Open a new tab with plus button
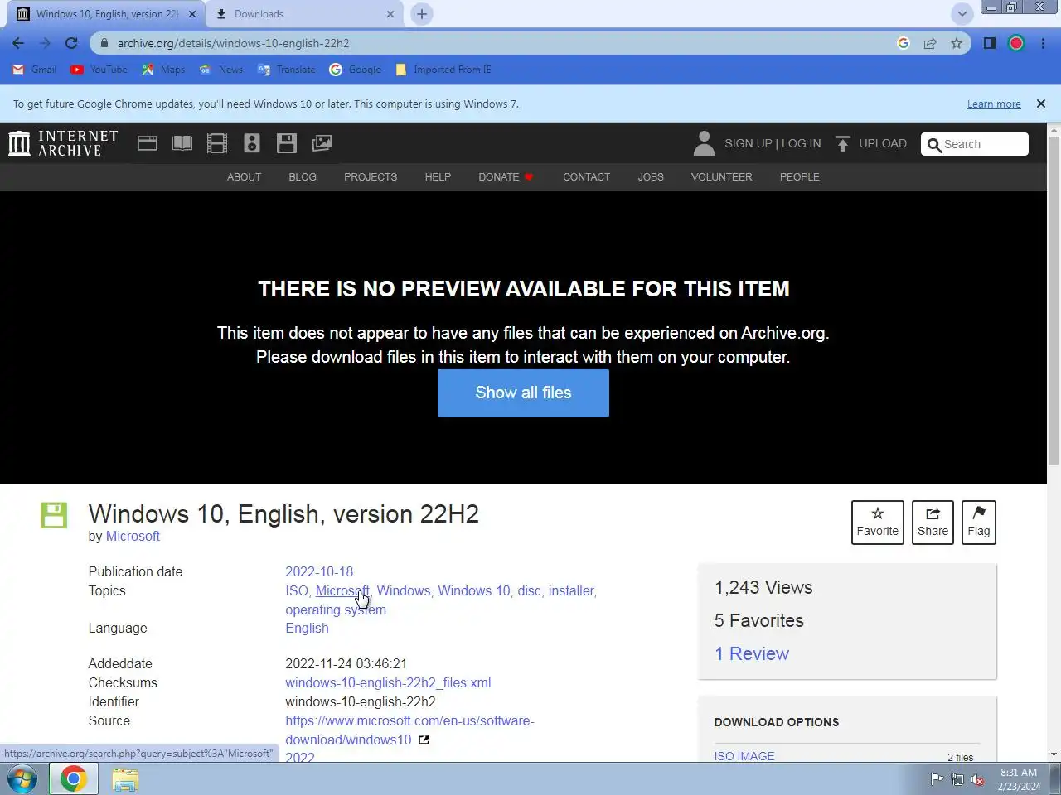The width and height of the screenshot is (1061, 795). (x=422, y=14)
